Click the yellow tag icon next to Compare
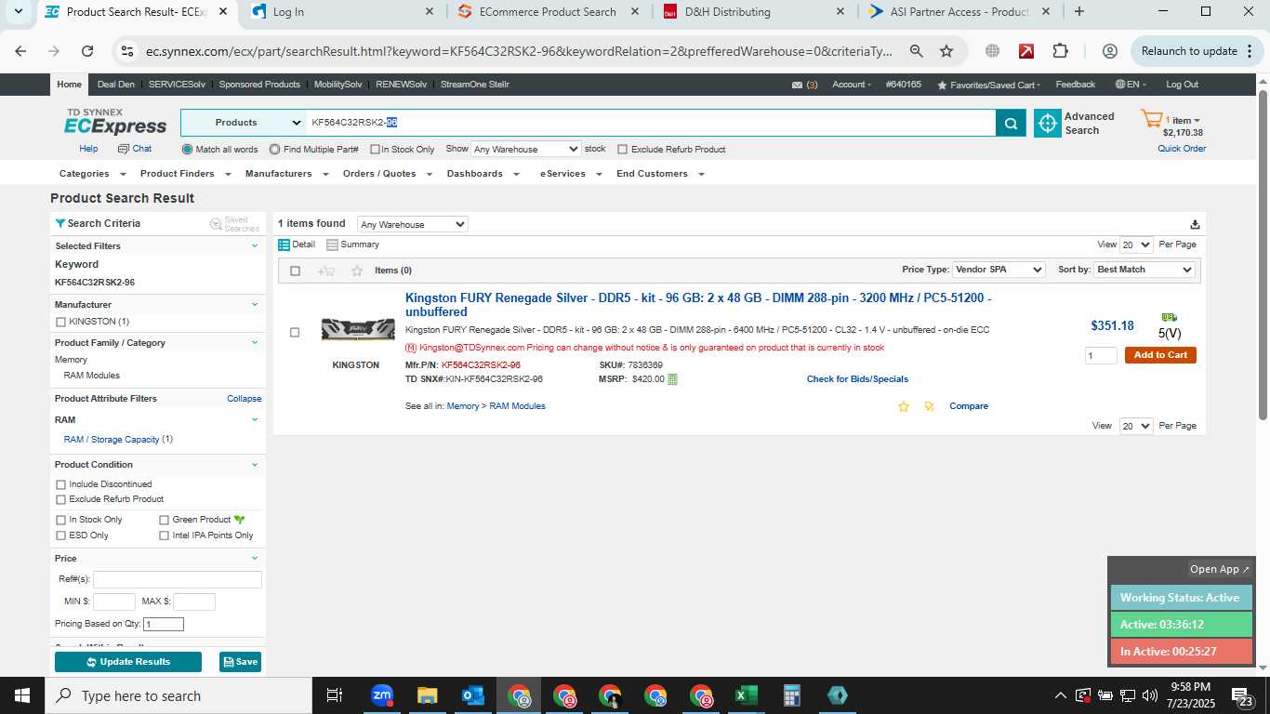This screenshot has height=714, width=1270. pos(928,406)
